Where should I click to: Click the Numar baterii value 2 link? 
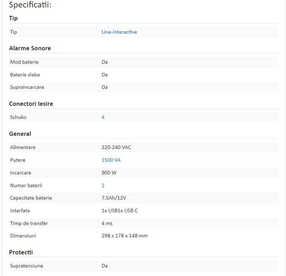pos(103,185)
